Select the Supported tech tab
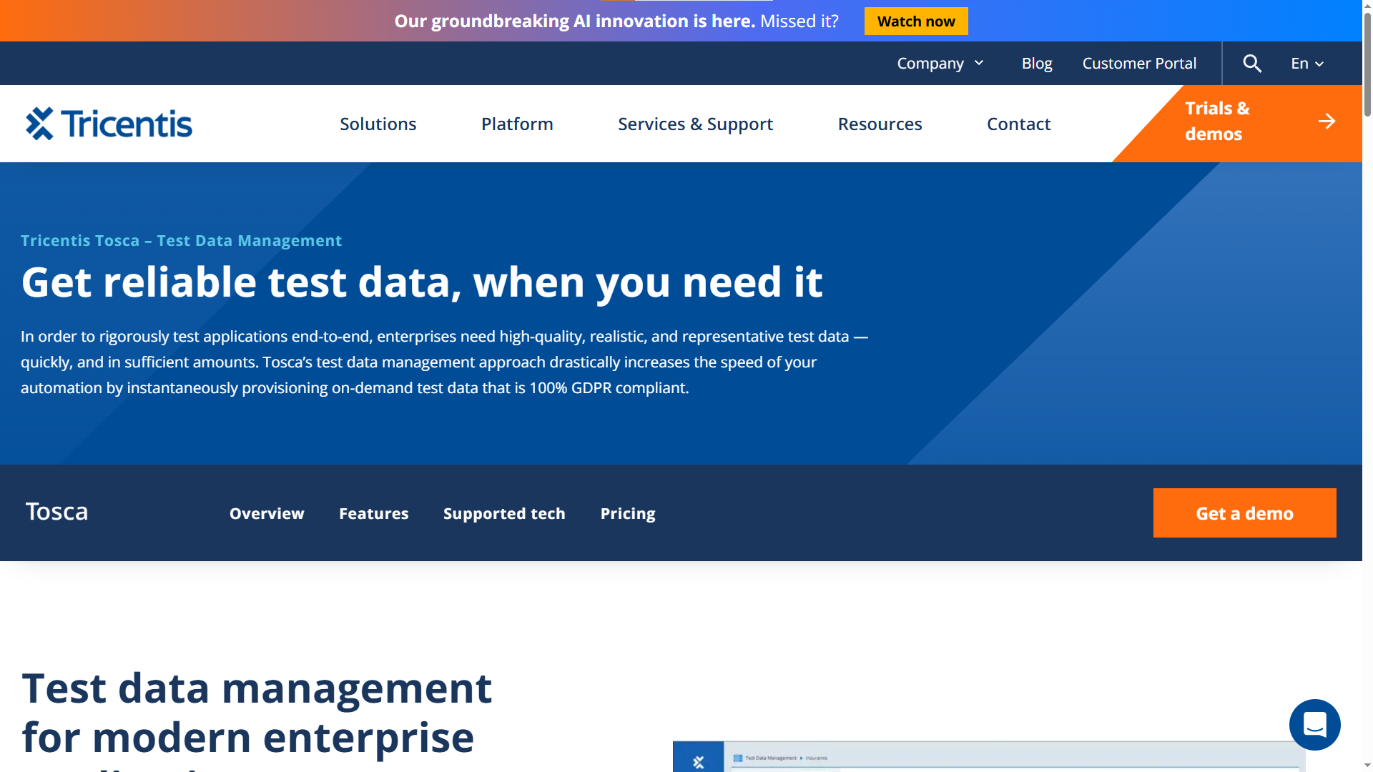The height and width of the screenshot is (772, 1373). coord(504,513)
